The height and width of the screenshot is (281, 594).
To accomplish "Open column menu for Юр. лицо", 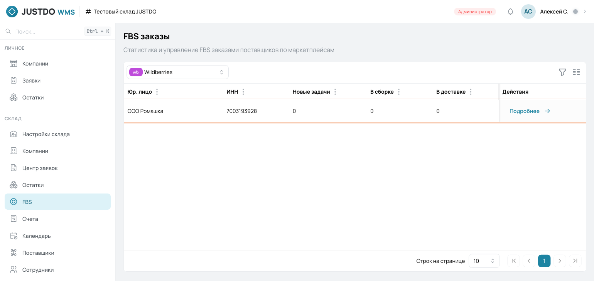I will [x=157, y=92].
